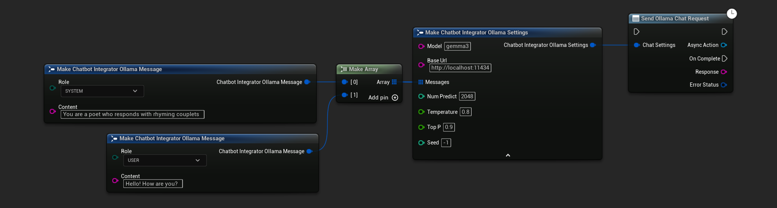Click the Base Url field with localhost address
The height and width of the screenshot is (208, 777).
point(460,68)
